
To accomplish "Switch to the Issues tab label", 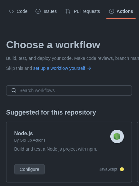I will pyautogui.click(x=50, y=11).
